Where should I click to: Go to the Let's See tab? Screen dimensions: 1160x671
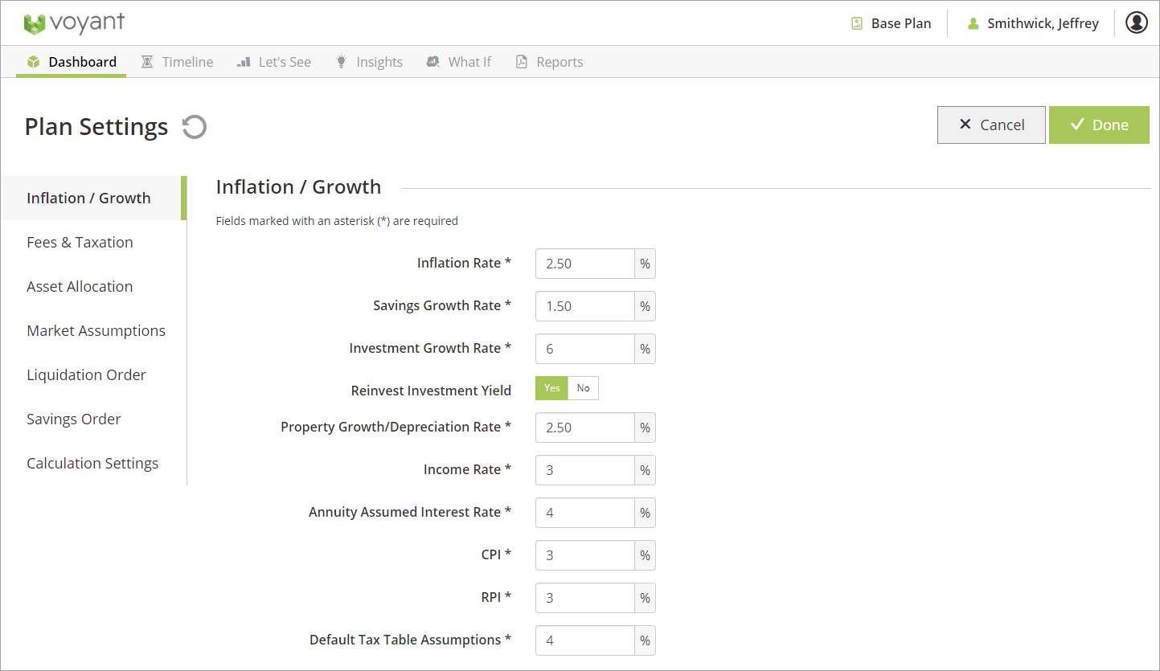pos(274,62)
